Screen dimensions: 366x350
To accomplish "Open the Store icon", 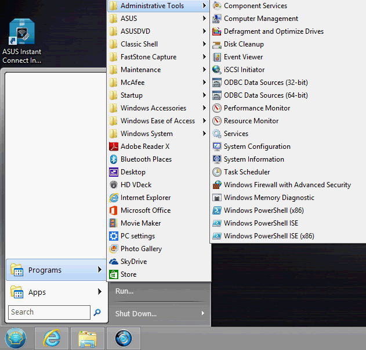I will click(114, 274).
